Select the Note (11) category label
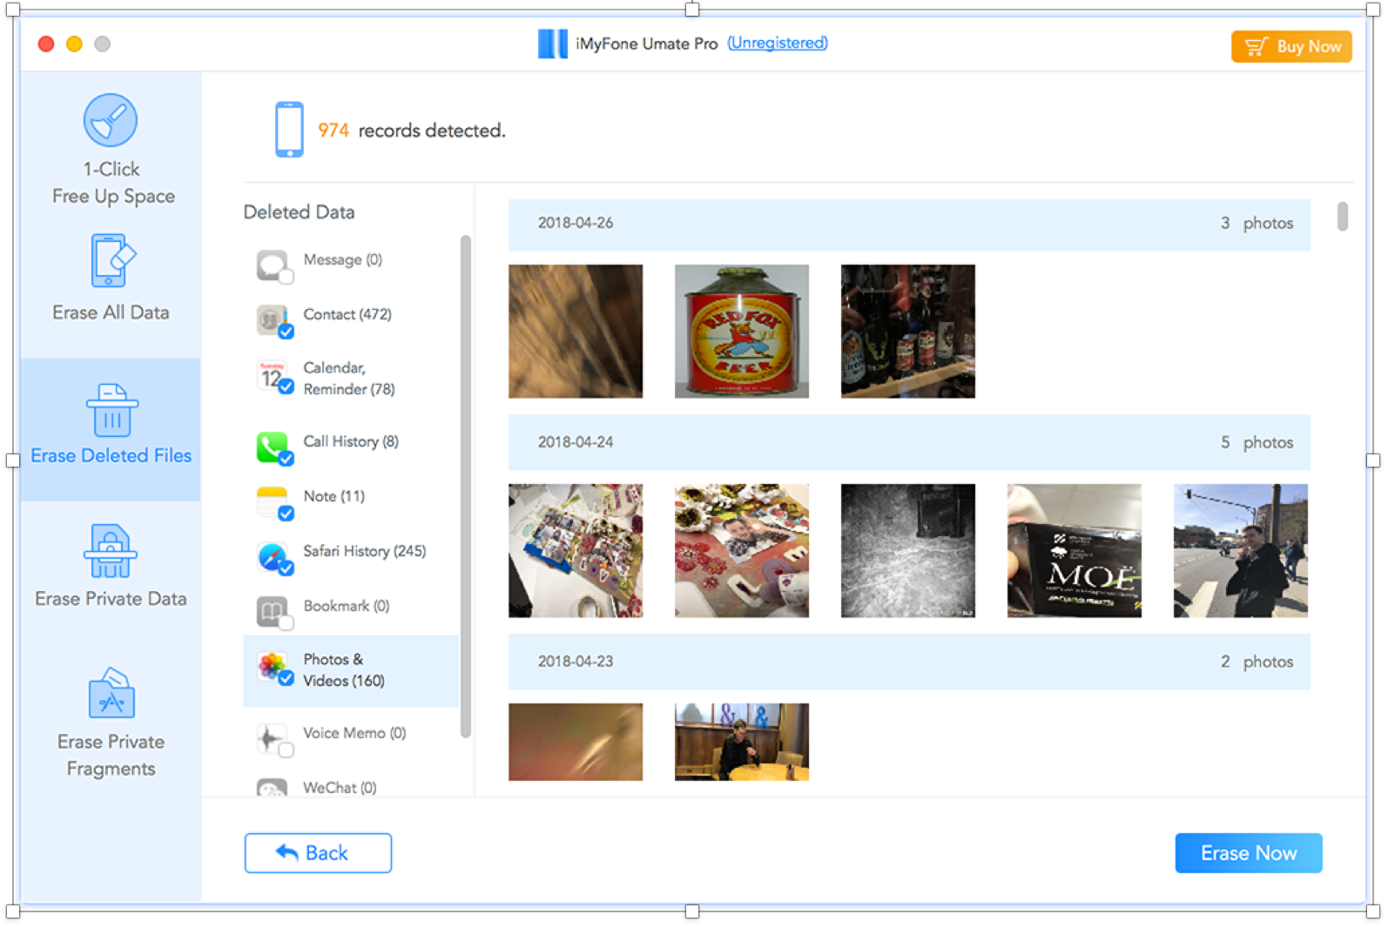The height and width of the screenshot is (928, 1395). [x=334, y=496]
